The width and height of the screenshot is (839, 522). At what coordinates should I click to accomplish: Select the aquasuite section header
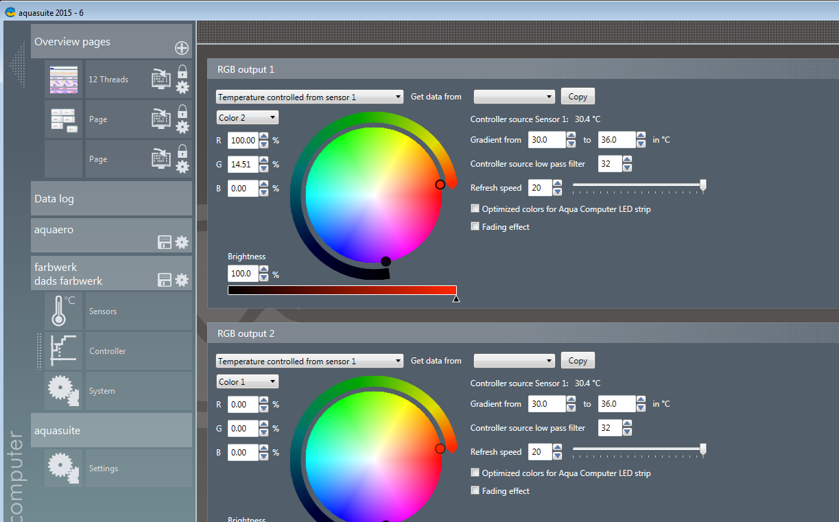(x=111, y=431)
